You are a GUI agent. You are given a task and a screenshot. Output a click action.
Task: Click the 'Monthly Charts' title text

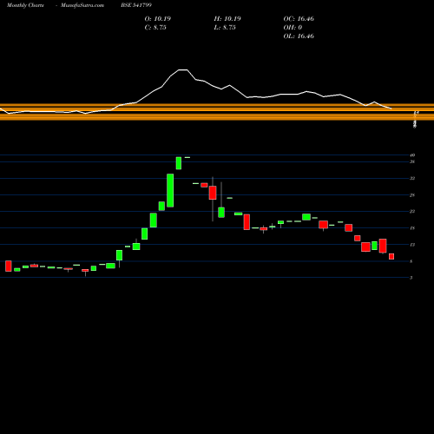tap(25, 5)
